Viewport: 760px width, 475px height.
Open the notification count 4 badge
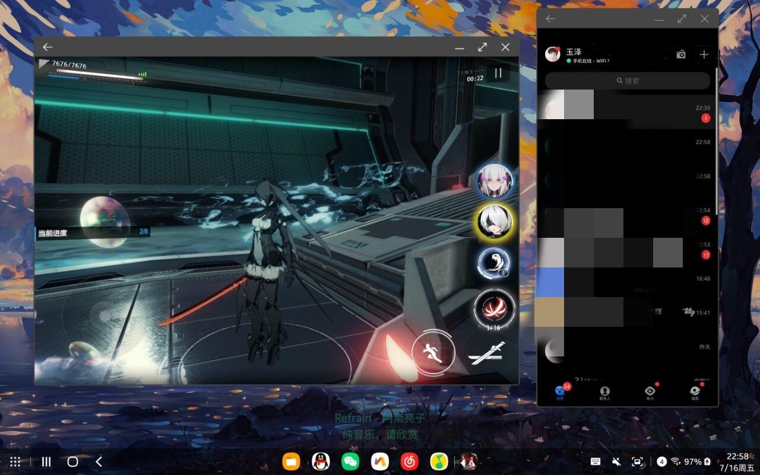[662, 461]
